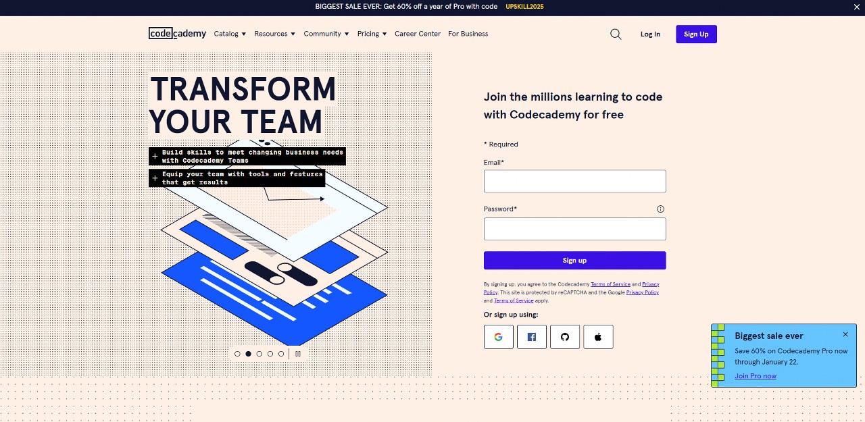Viewport: 865px width, 422px height.
Task: Select third carousel slide dot
Action: [259, 354]
